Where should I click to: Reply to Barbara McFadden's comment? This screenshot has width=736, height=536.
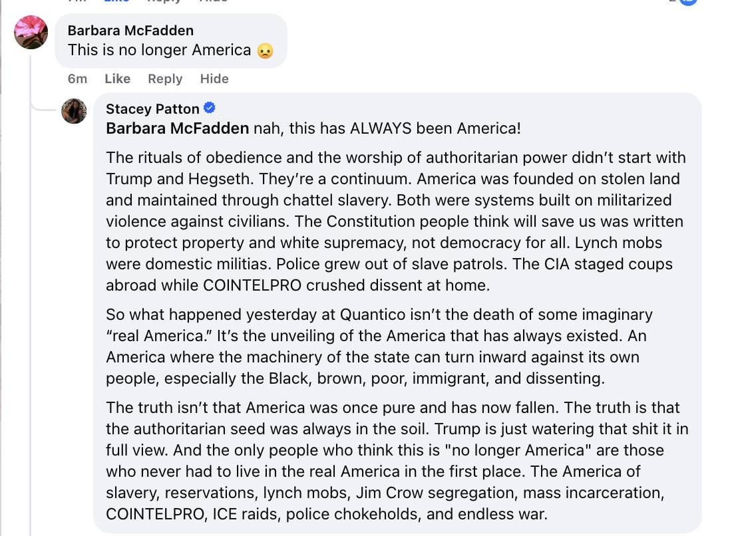(165, 78)
